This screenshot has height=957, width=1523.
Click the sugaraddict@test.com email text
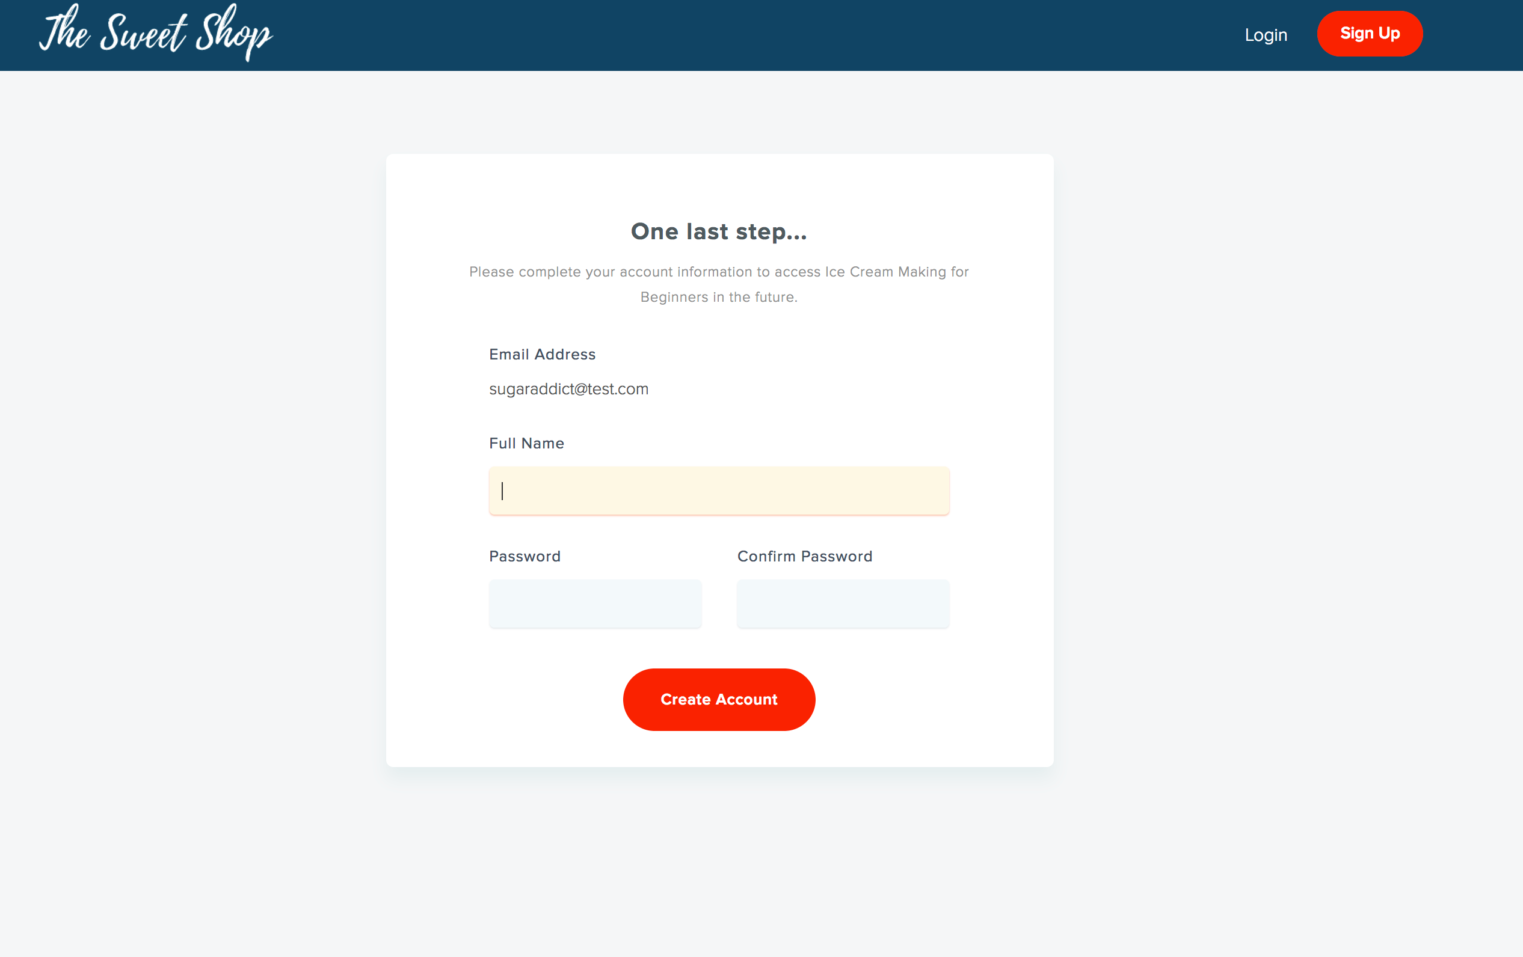coord(568,389)
